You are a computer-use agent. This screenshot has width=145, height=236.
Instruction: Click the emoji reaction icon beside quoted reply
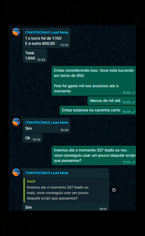114,190
